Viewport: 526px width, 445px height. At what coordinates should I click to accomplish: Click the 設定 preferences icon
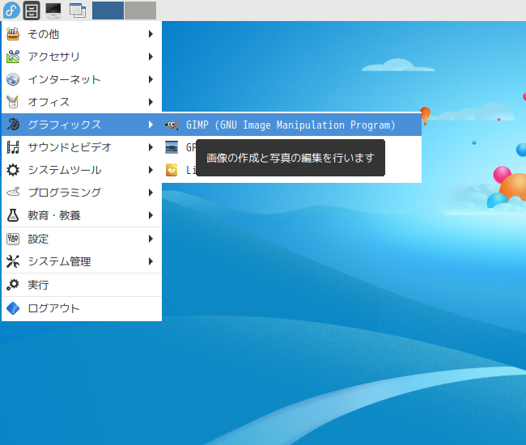tap(13, 239)
